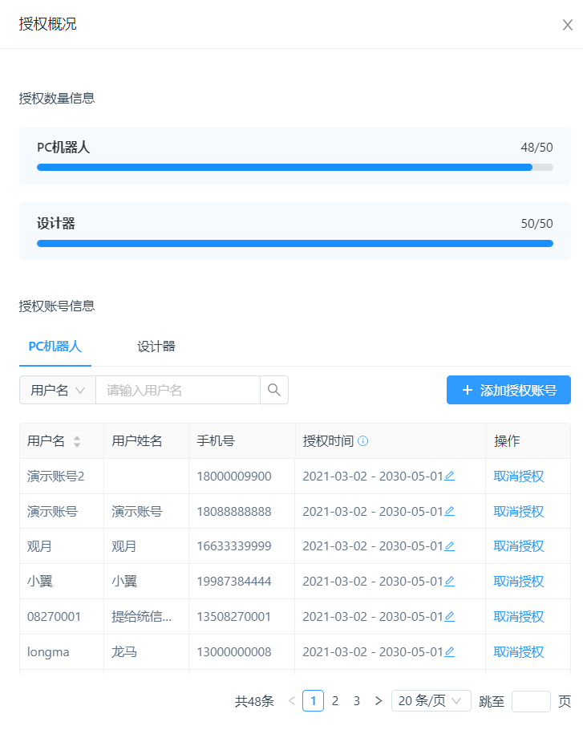Expand the 20 条/页 page size selector
The image size is (583, 730).
point(431,701)
